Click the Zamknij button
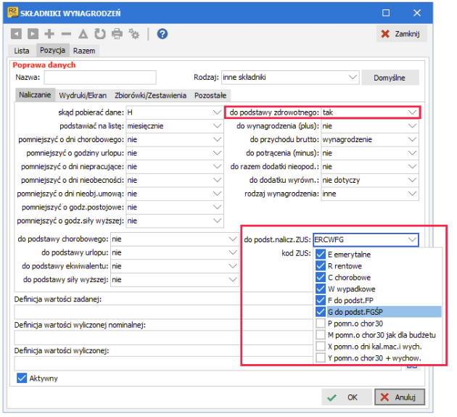This screenshot has width=457, height=417. click(x=402, y=34)
